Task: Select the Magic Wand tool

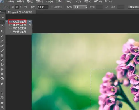Action: point(2,31)
